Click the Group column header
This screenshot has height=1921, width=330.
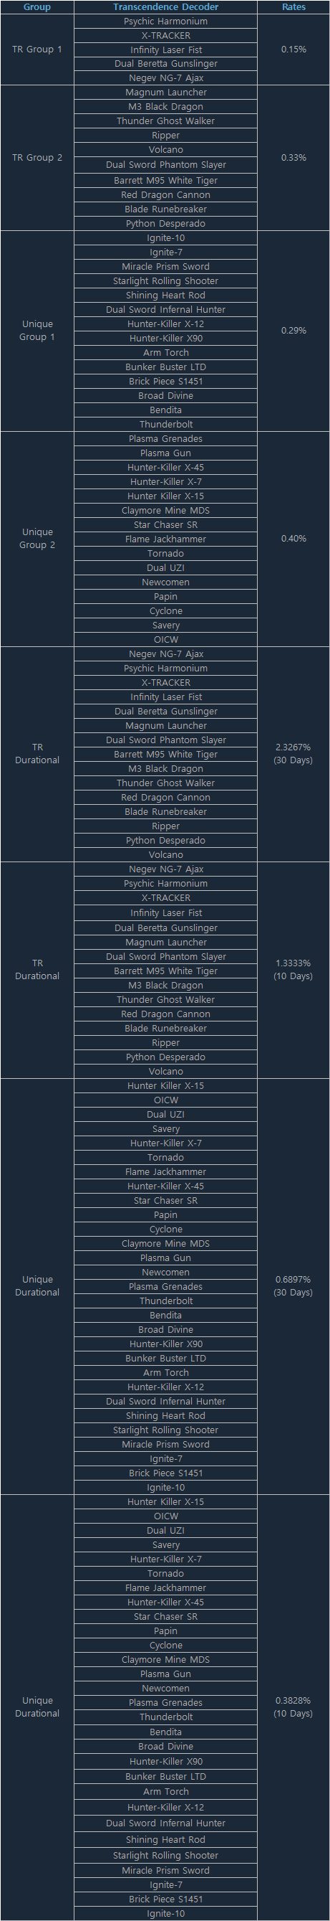click(37, 6)
